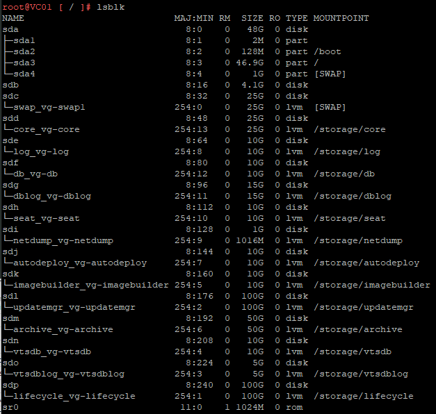Select the /storage/vtsdblog mountpoint
The height and width of the screenshot is (414, 436).
361,374
